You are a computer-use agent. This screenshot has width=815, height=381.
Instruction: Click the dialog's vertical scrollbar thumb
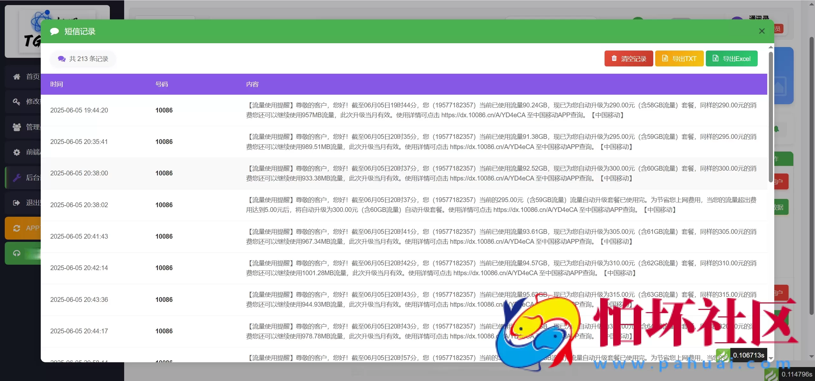(x=770, y=118)
